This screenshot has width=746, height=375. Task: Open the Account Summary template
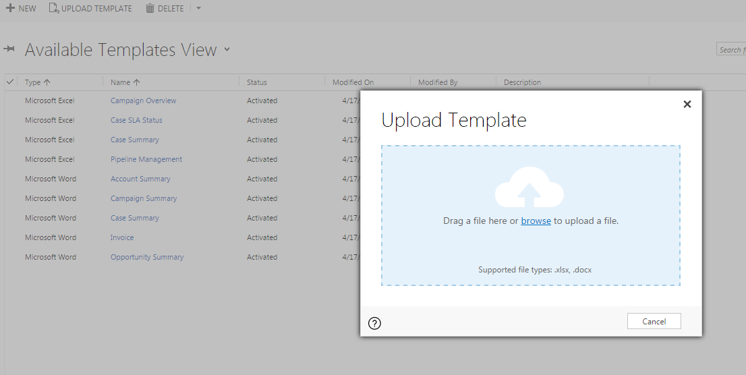(x=140, y=179)
